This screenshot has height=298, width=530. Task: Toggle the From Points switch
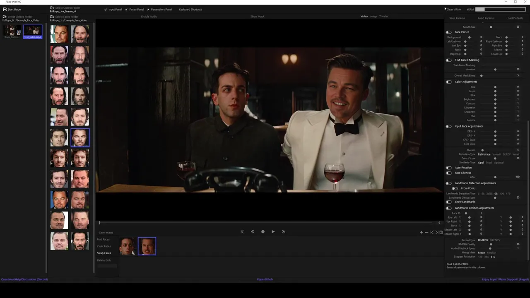[455, 188]
